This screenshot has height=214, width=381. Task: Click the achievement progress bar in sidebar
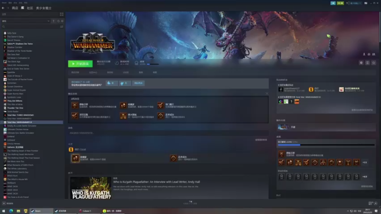click(x=326, y=145)
